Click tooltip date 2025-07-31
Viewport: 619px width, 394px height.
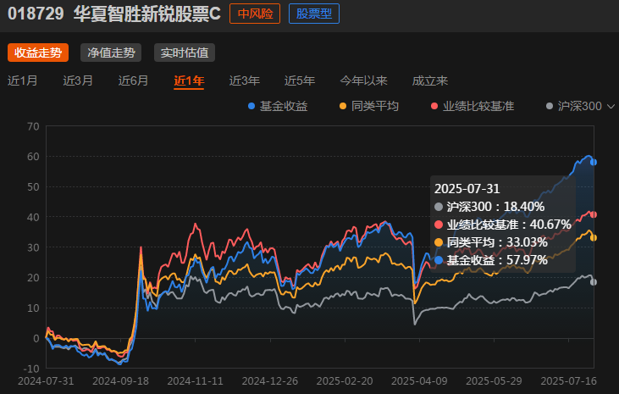pyautogui.click(x=467, y=188)
